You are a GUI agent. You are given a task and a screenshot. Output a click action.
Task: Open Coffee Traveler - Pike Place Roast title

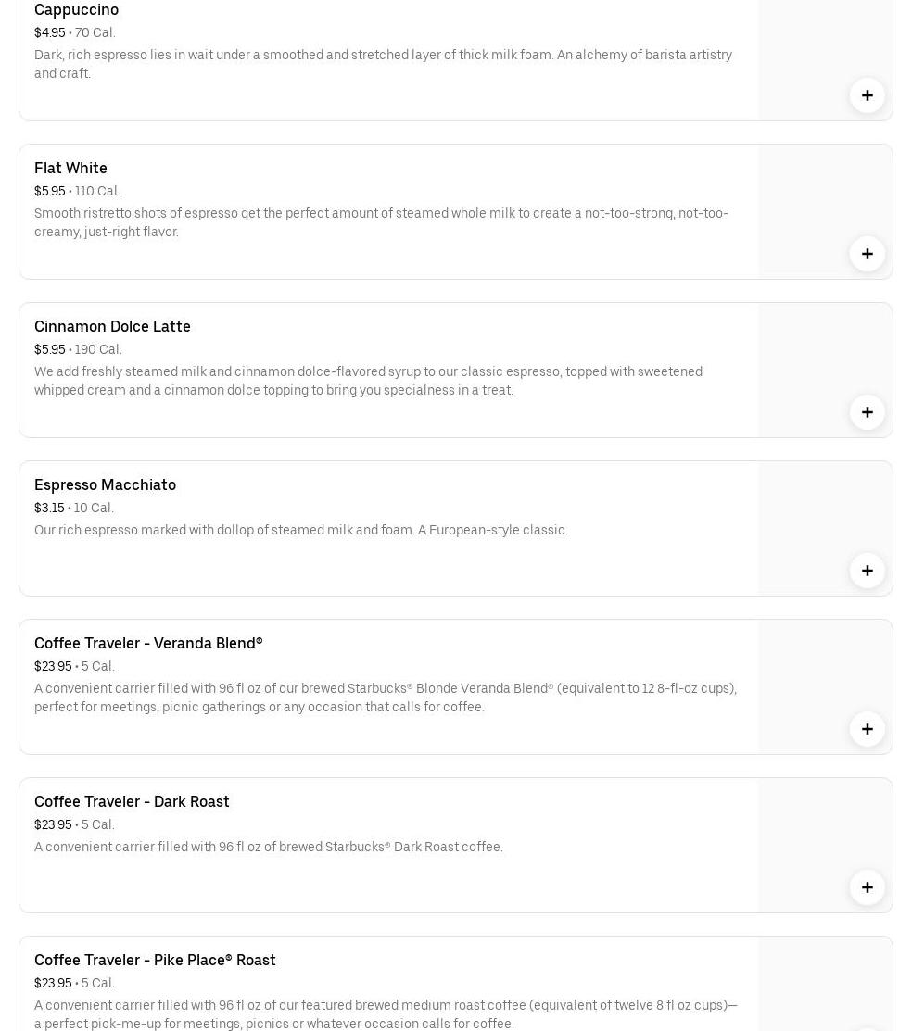tap(155, 960)
